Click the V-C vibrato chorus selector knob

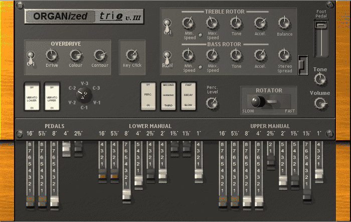click(x=84, y=95)
